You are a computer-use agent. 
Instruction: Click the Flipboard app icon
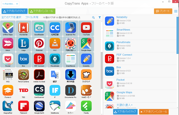pos(23,106)
